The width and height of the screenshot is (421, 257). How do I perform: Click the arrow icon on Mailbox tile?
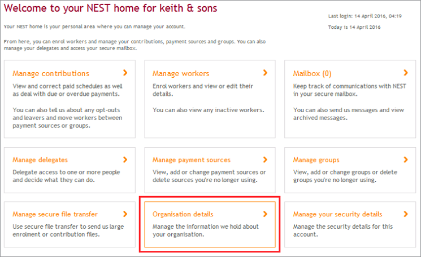(406, 73)
